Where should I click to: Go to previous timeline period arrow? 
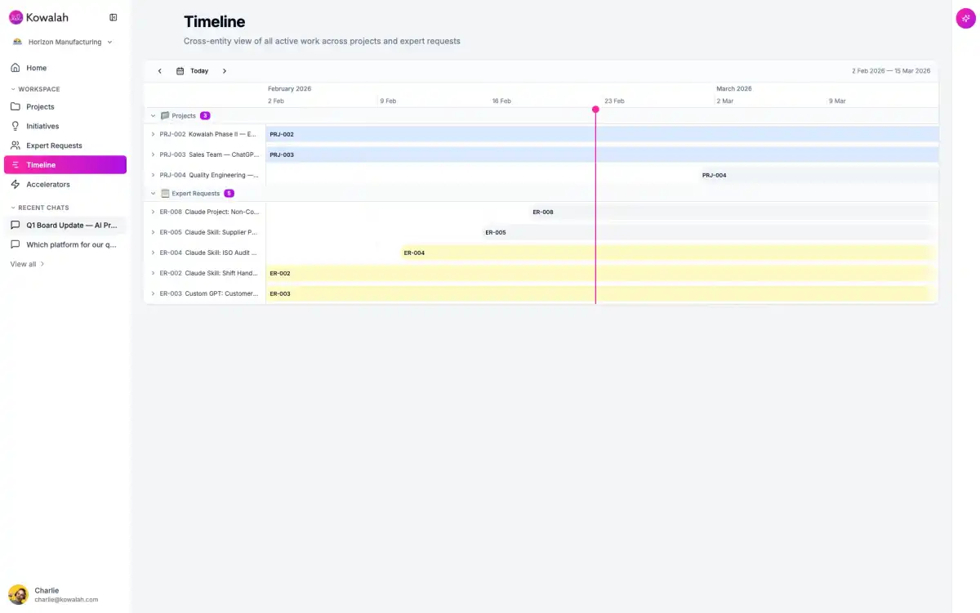click(x=160, y=71)
